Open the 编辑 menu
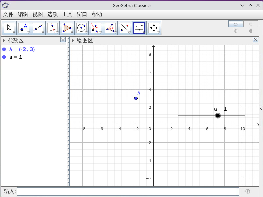This screenshot has width=263, height=197. (23, 14)
